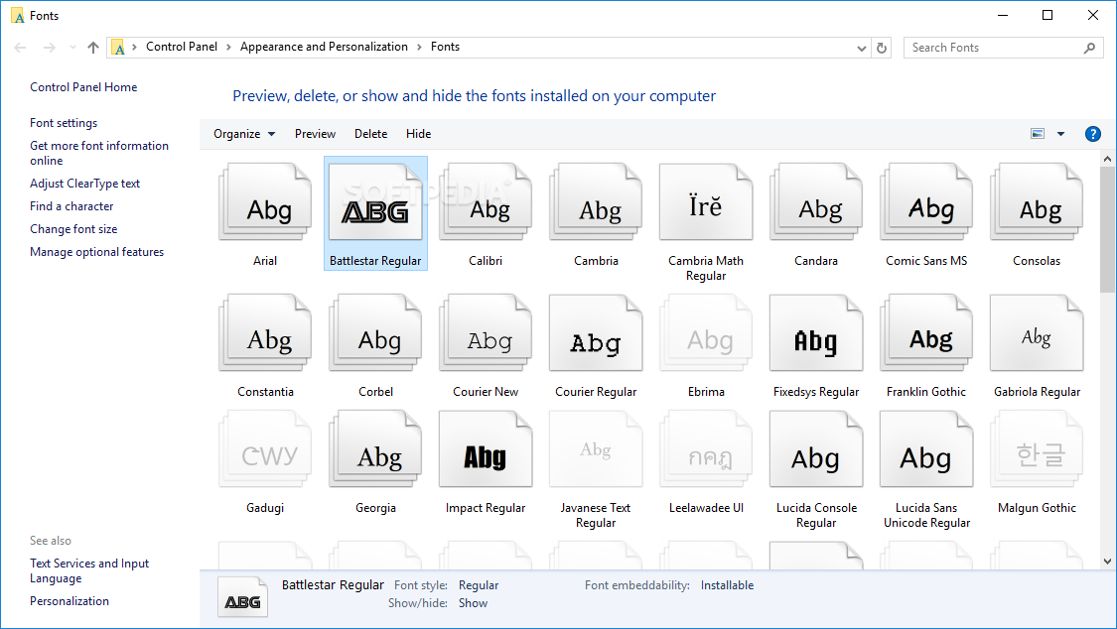Viewport: 1117px width, 629px height.
Task: Select the Ebrima font icon
Action: [706, 332]
